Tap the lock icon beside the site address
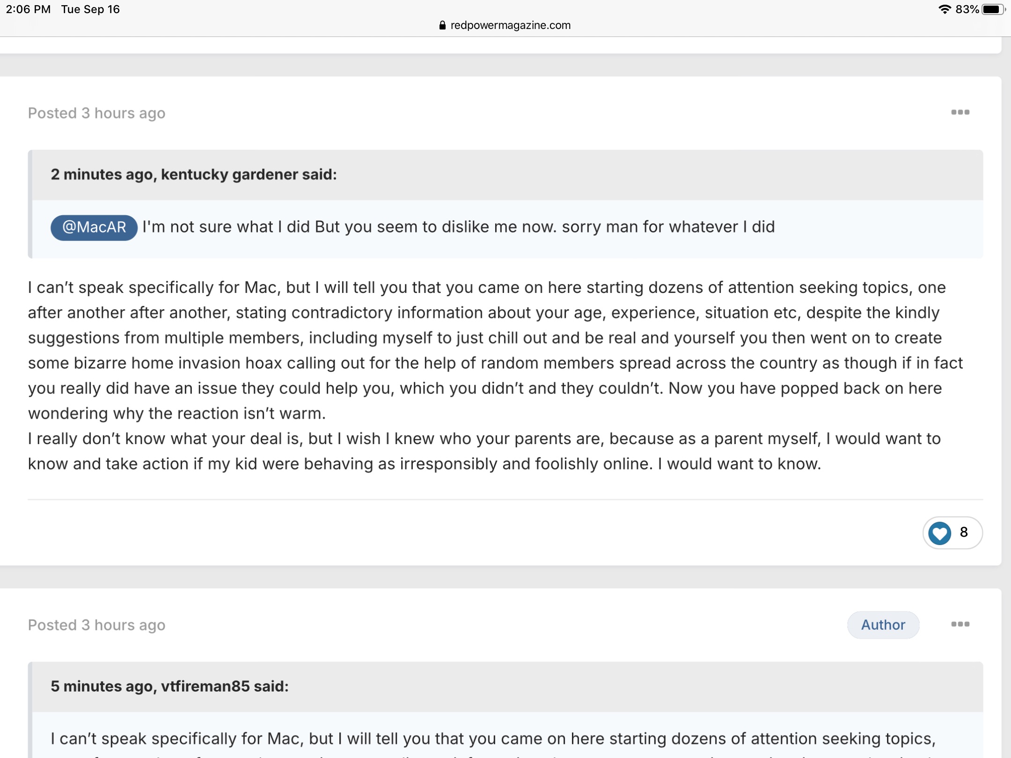 (442, 25)
